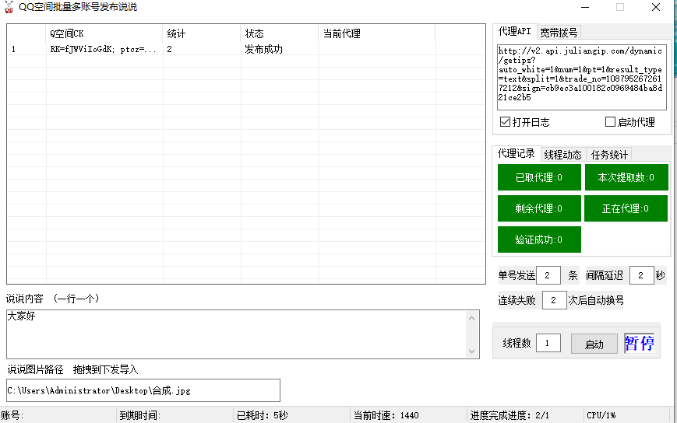Open the 线程动态 tab
The image size is (677, 423).
click(562, 155)
